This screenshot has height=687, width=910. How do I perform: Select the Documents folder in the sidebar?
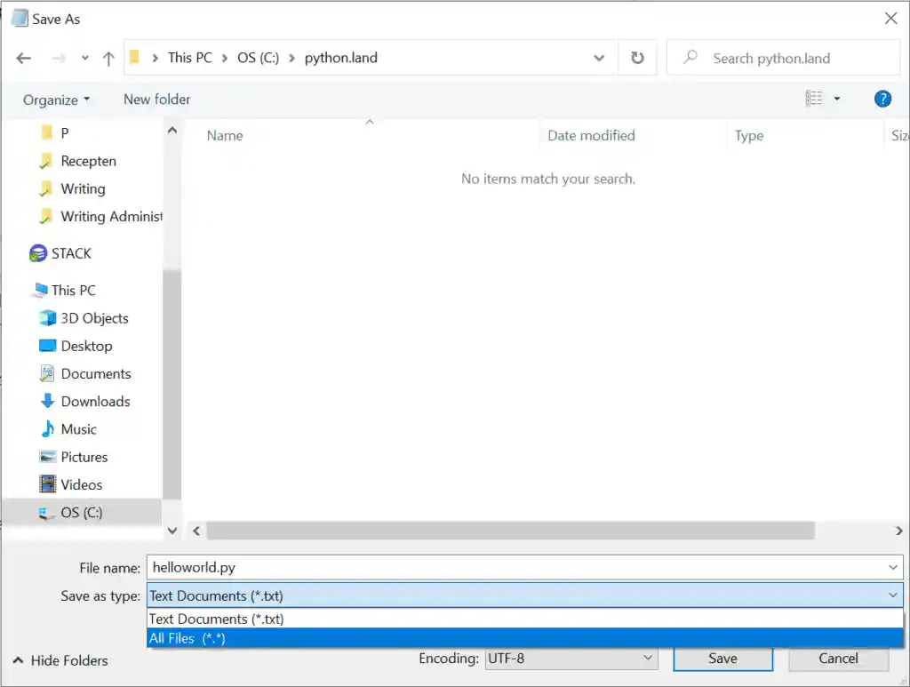(x=94, y=373)
